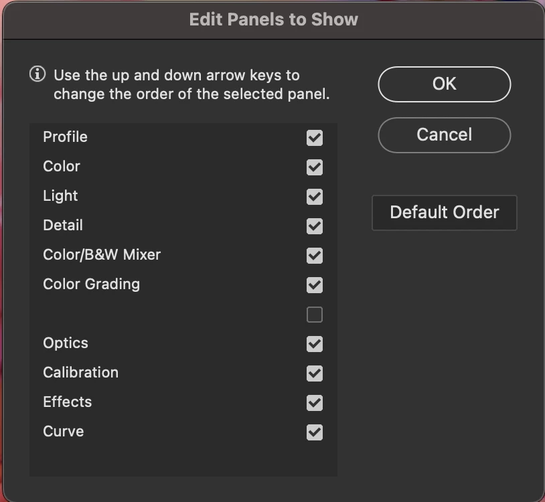Image resolution: width=545 pixels, height=502 pixels.
Task: Confirm changes with the OK button
Action: (444, 84)
